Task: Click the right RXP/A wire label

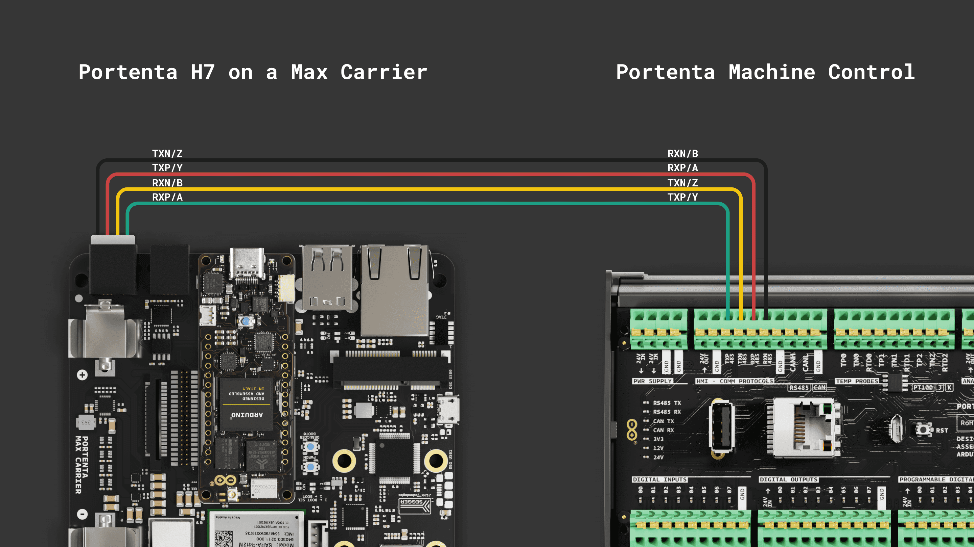Action: click(x=682, y=167)
